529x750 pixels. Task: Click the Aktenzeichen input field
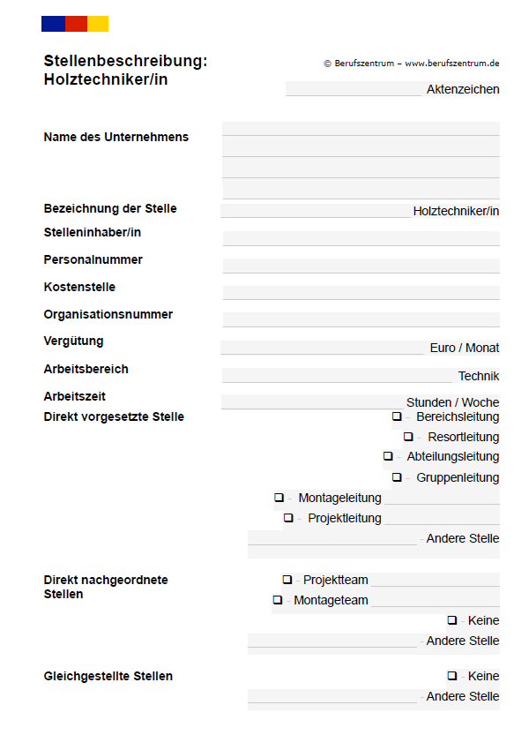tap(354, 89)
